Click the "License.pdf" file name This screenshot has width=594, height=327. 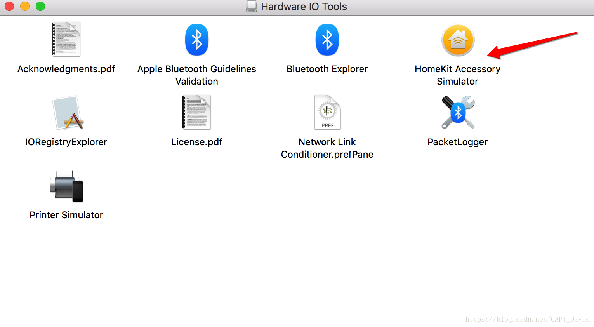point(197,142)
